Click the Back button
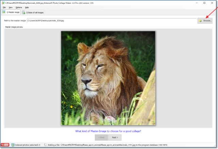 101,137
